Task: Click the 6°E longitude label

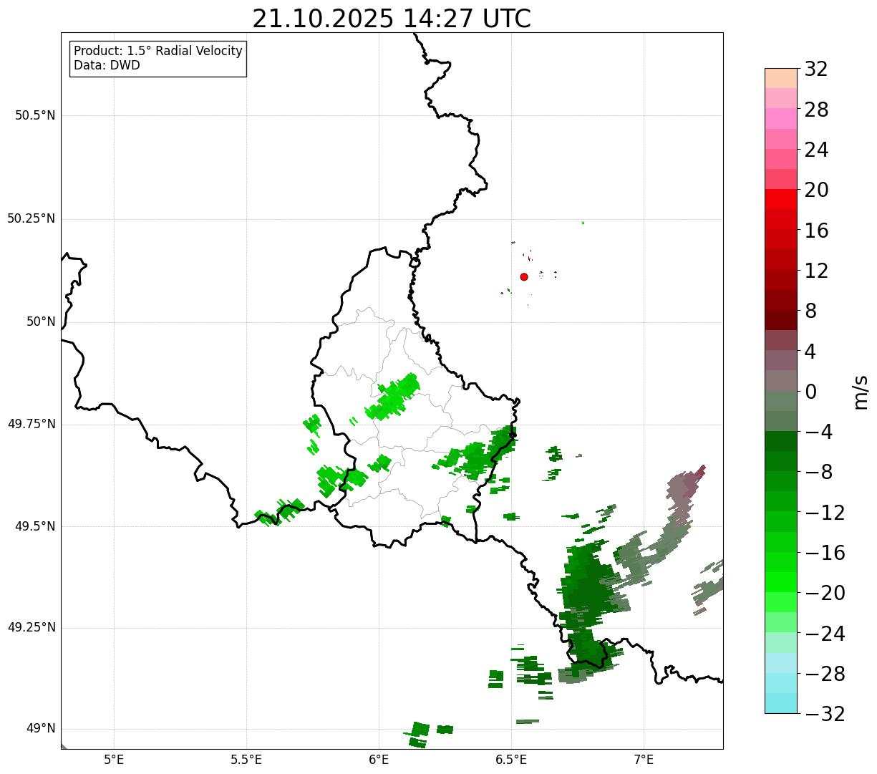Action: 379,759
